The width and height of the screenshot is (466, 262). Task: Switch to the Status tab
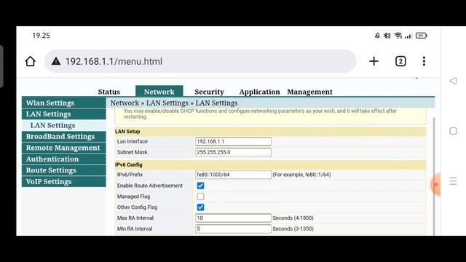109,92
